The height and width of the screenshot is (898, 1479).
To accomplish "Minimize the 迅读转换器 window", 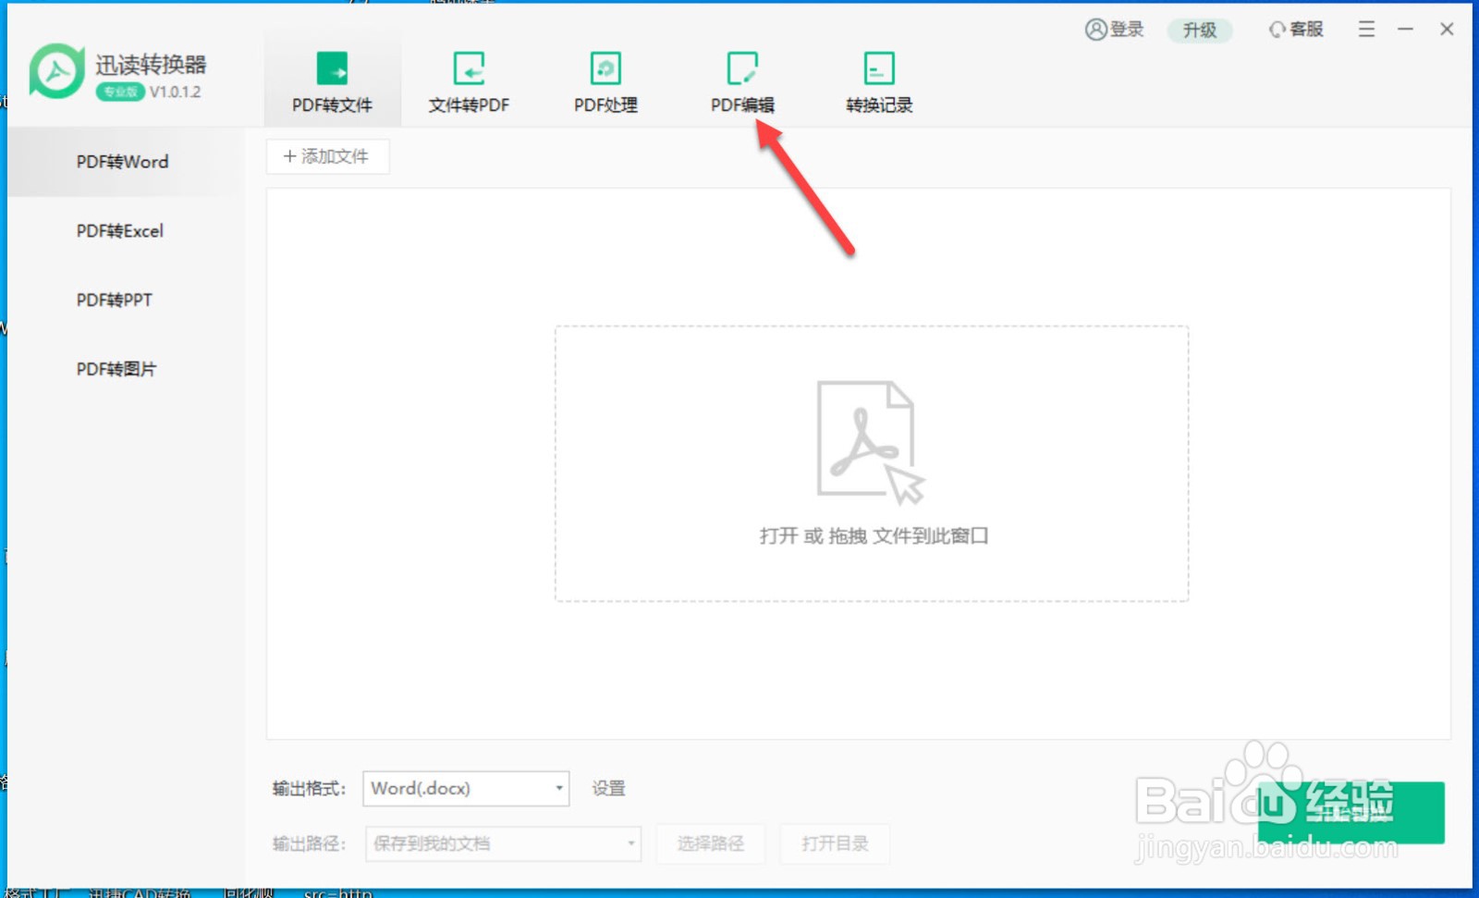I will point(1405,30).
